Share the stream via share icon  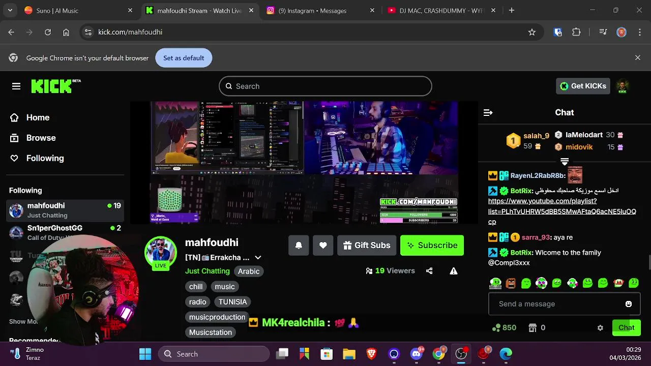429,271
